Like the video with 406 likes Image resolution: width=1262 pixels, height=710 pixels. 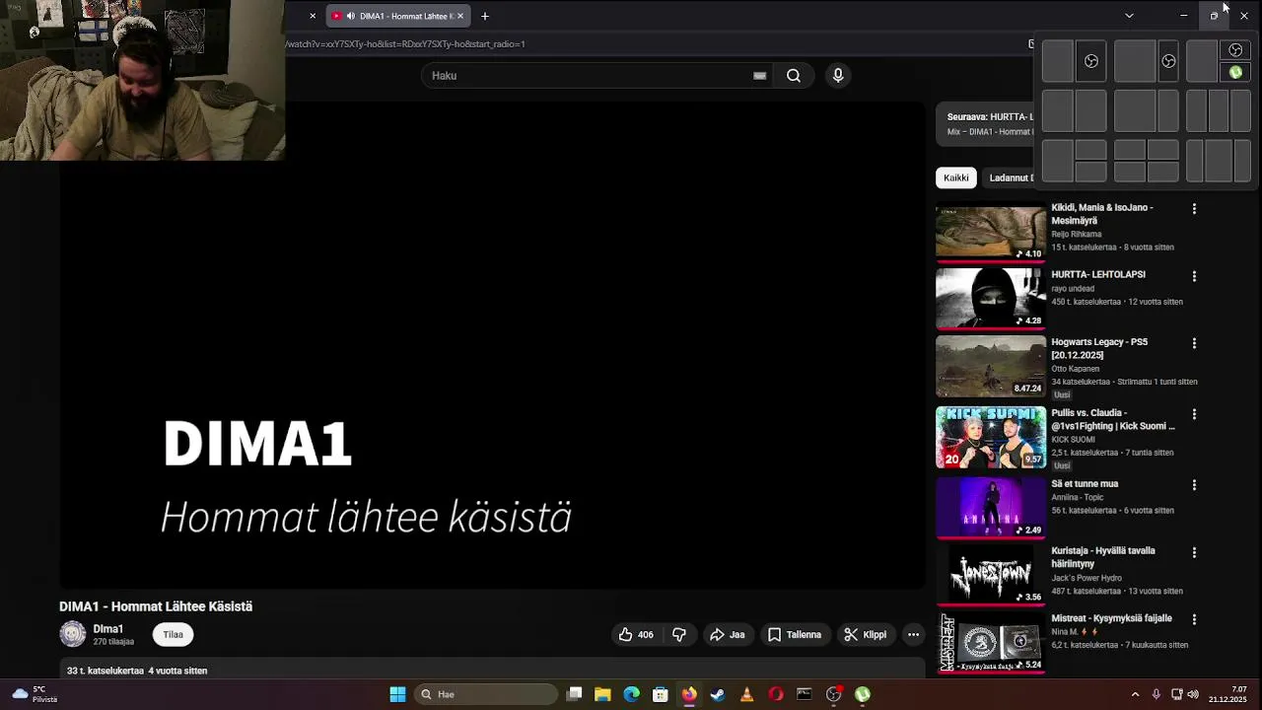tap(636, 635)
